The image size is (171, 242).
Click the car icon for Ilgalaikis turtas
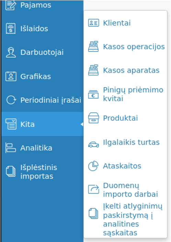(93, 144)
